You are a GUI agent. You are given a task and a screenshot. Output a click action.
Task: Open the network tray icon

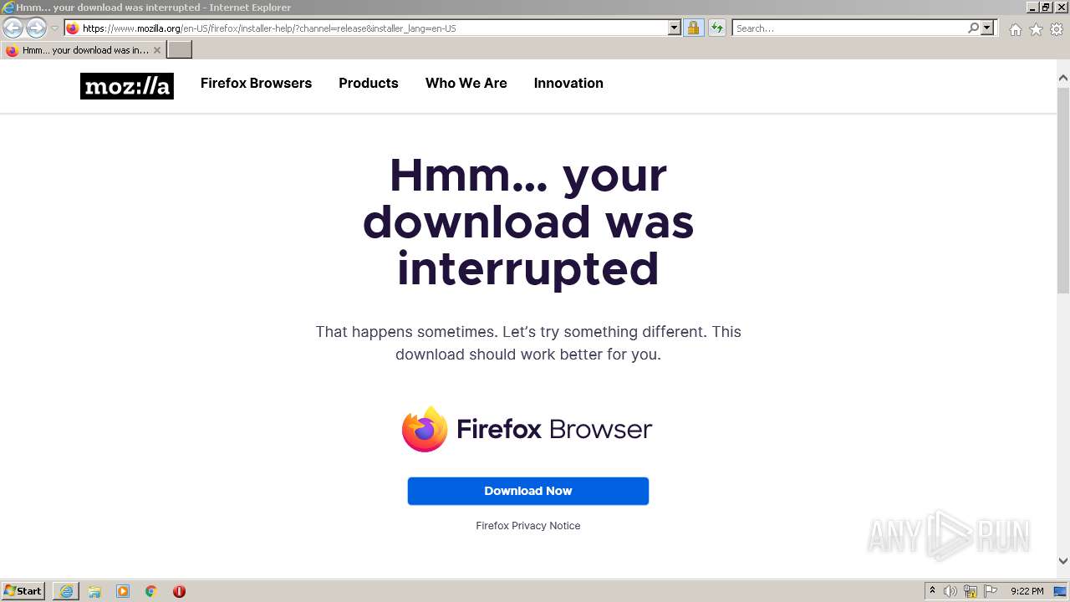click(971, 591)
